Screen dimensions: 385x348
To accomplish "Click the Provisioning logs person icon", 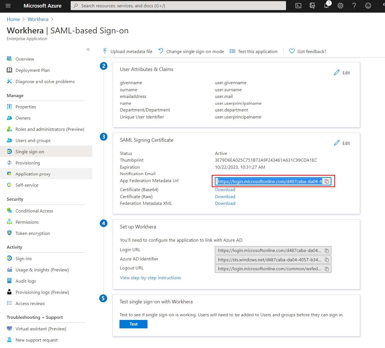I will click(x=9, y=292).
